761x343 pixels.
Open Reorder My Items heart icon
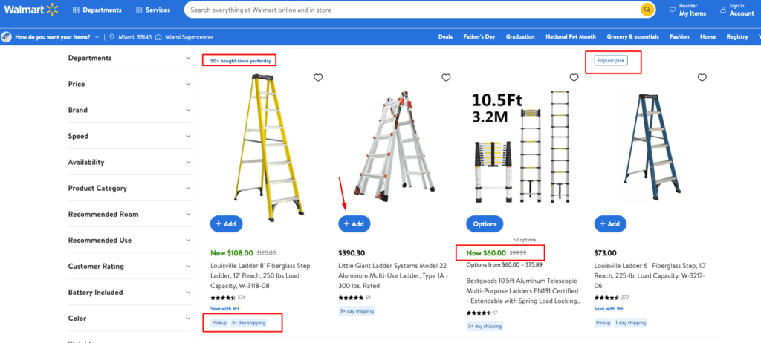coord(673,10)
